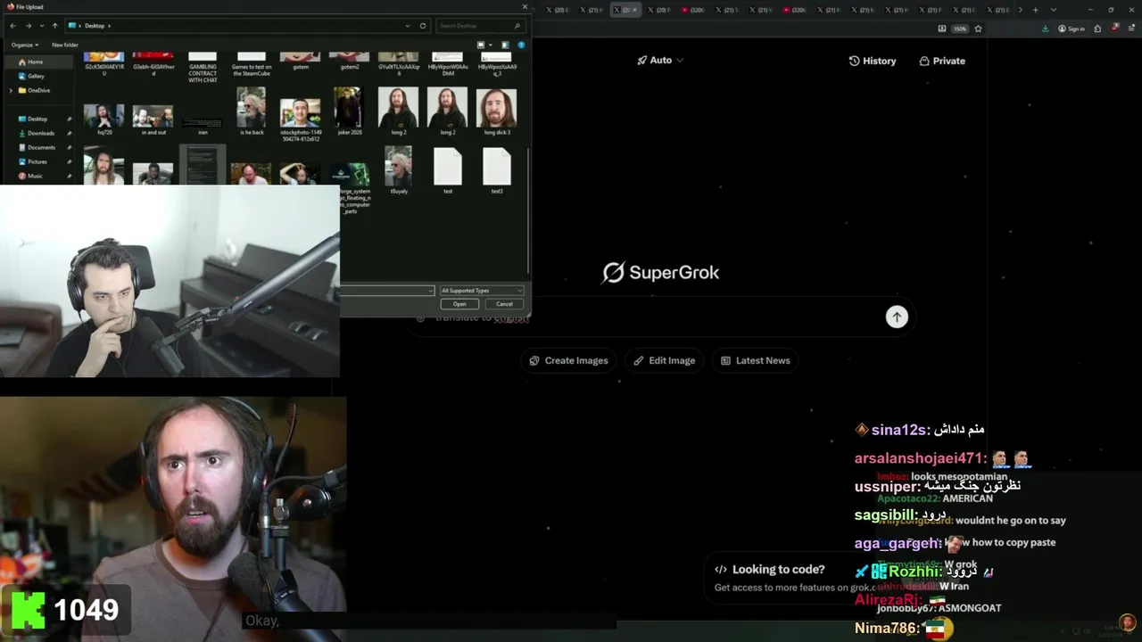Select the gotem2 image file
The image size is (1142, 642).
[x=350, y=62]
